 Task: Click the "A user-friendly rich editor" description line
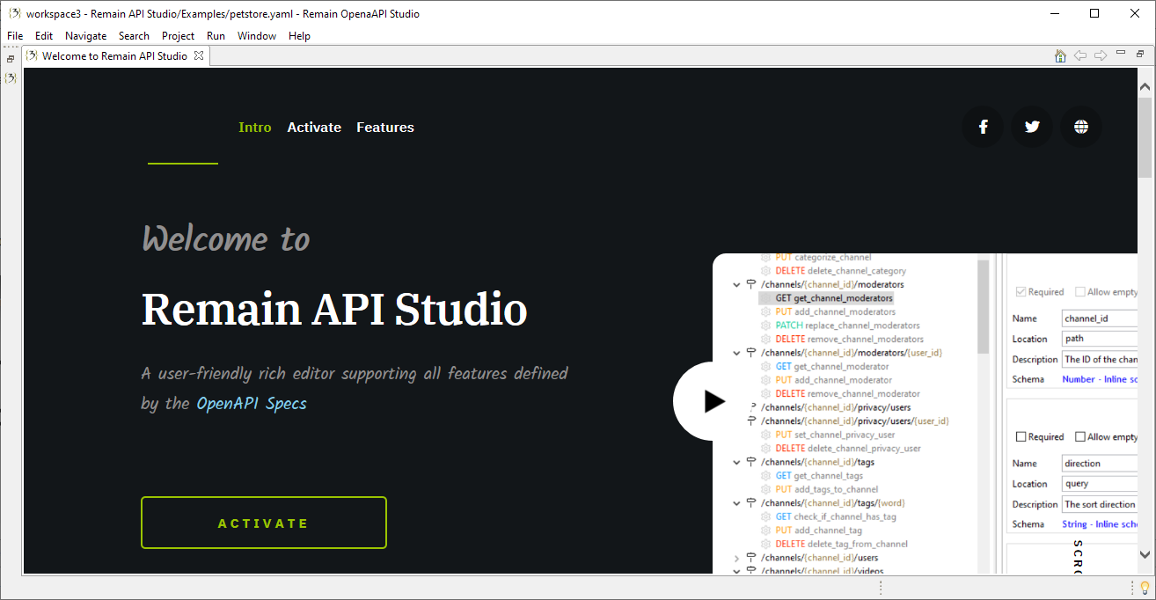pos(355,374)
